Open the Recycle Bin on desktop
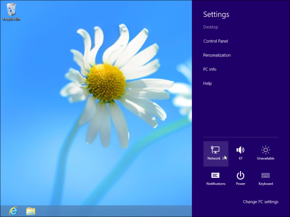This screenshot has height=217, width=290. tap(11, 12)
